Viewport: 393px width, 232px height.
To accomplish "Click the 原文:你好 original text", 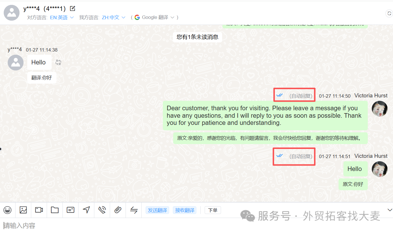I will pyautogui.click(x=353, y=184).
